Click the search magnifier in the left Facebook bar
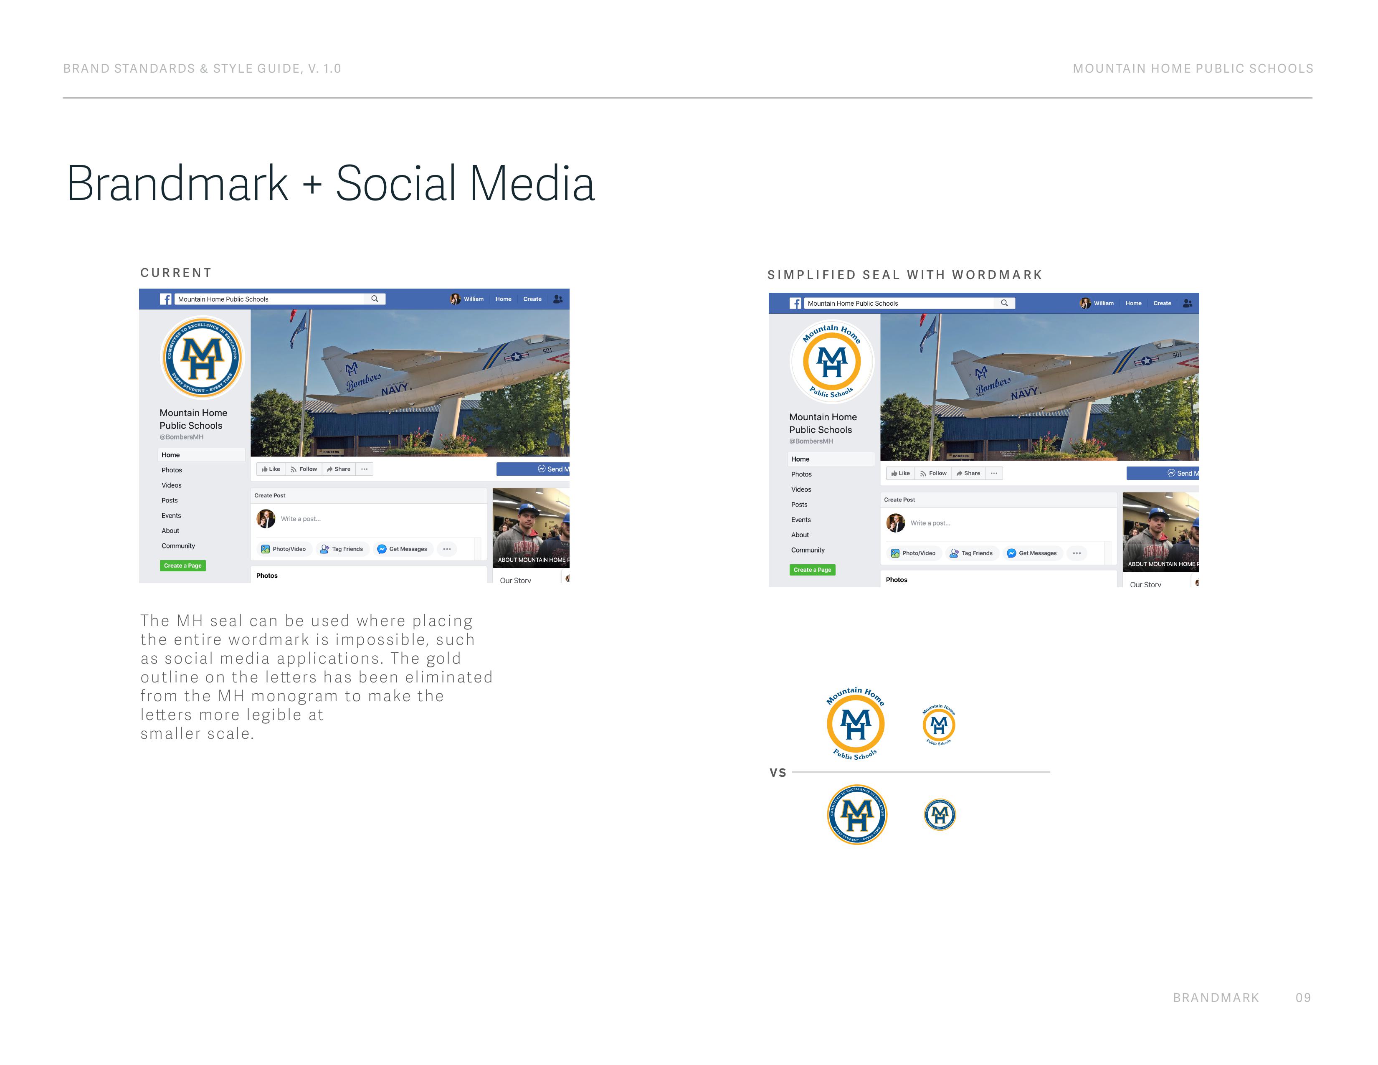 (x=375, y=299)
